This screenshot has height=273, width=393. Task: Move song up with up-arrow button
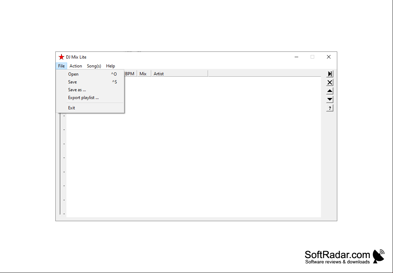(x=329, y=91)
